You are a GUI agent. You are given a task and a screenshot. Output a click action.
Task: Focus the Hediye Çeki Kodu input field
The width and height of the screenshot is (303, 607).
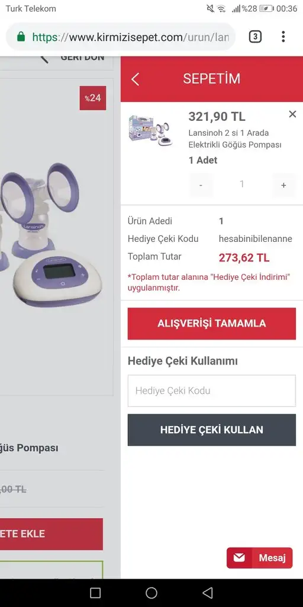[x=212, y=391]
